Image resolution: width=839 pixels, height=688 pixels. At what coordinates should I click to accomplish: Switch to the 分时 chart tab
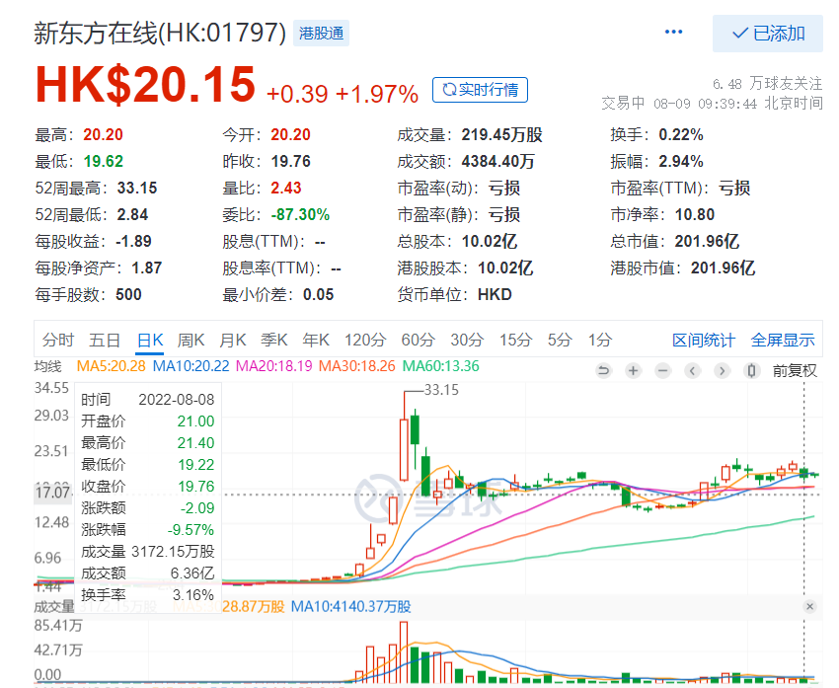[58, 341]
